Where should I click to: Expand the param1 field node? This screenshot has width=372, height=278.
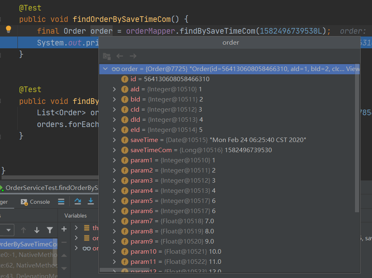pyautogui.click(x=114, y=160)
